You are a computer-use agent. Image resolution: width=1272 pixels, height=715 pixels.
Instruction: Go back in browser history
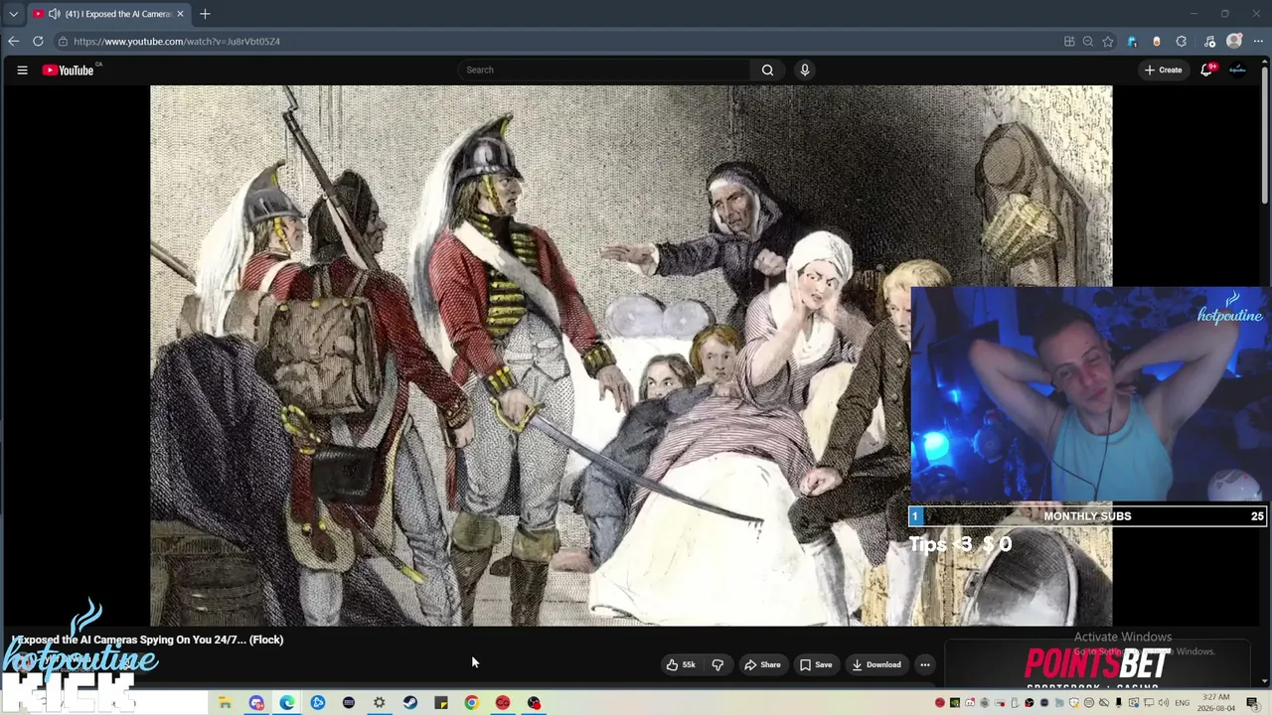click(13, 41)
